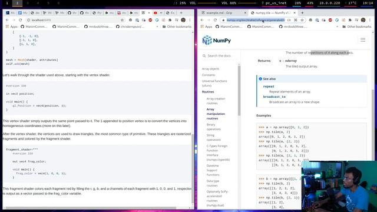Go forward in the NumPy browser window
This screenshot has height=212, width=377.
click(209, 20)
